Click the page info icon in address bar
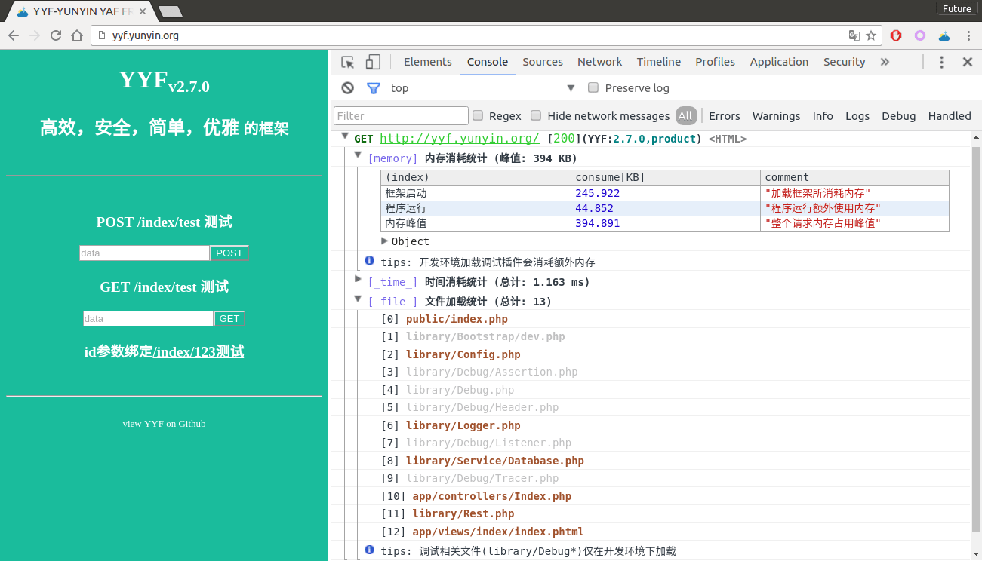This screenshot has width=982, height=561. (102, 35)
